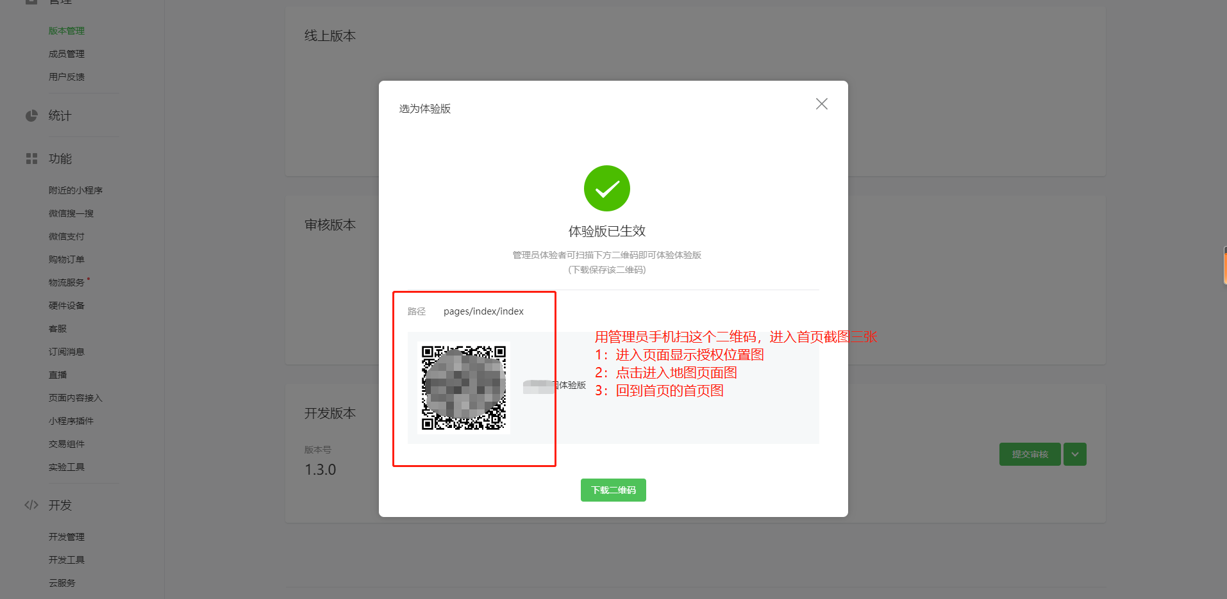Image resolution: width=1227 pixels, height=599 pixels.
Task: Click the green success checkmark icon
Action: pos(606,188)
